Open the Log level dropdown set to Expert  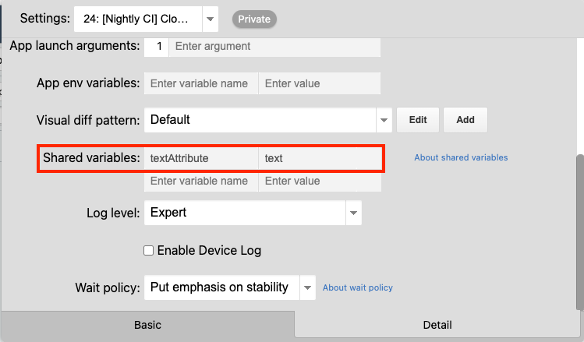click(x=253, y=213)
